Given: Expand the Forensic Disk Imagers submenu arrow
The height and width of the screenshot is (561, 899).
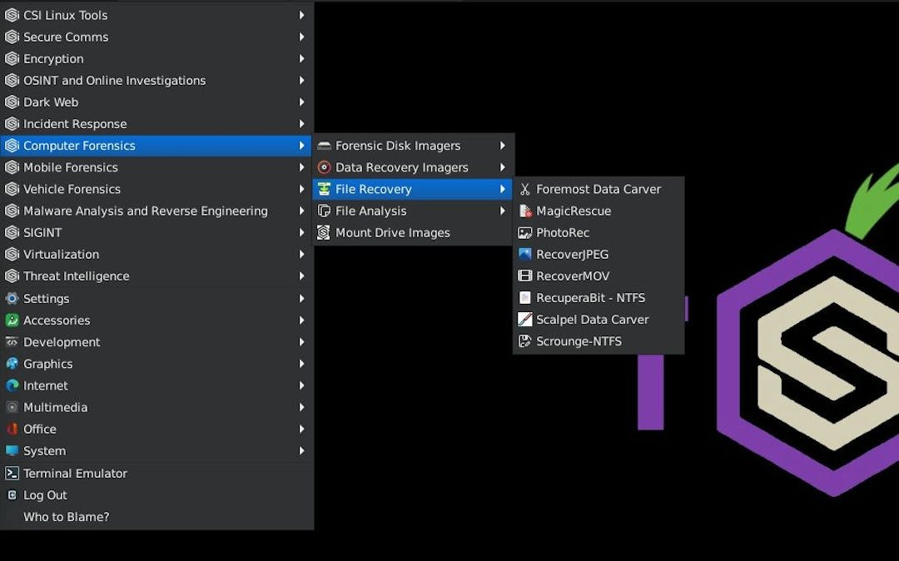Looking at the screenshot, I should click(503, 146).
